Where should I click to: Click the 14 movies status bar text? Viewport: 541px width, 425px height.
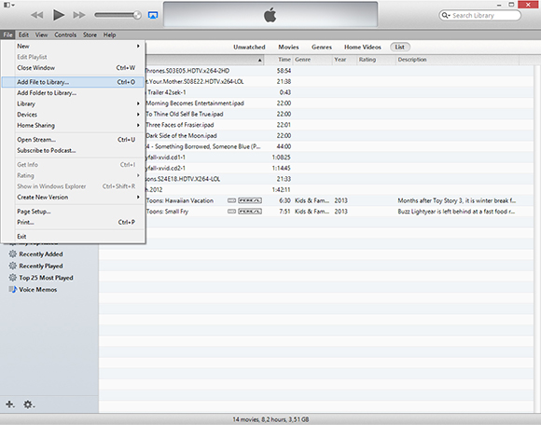pyautogui.click(x=270, y=419)
